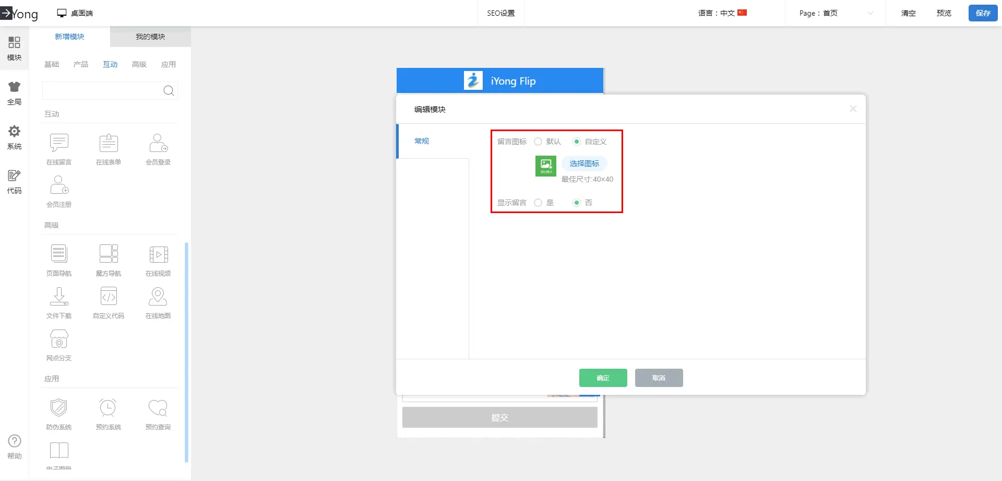Viewport: 1002px width, 481px height.
Task: Click the search magnifier icon
Action: [169, 91]
